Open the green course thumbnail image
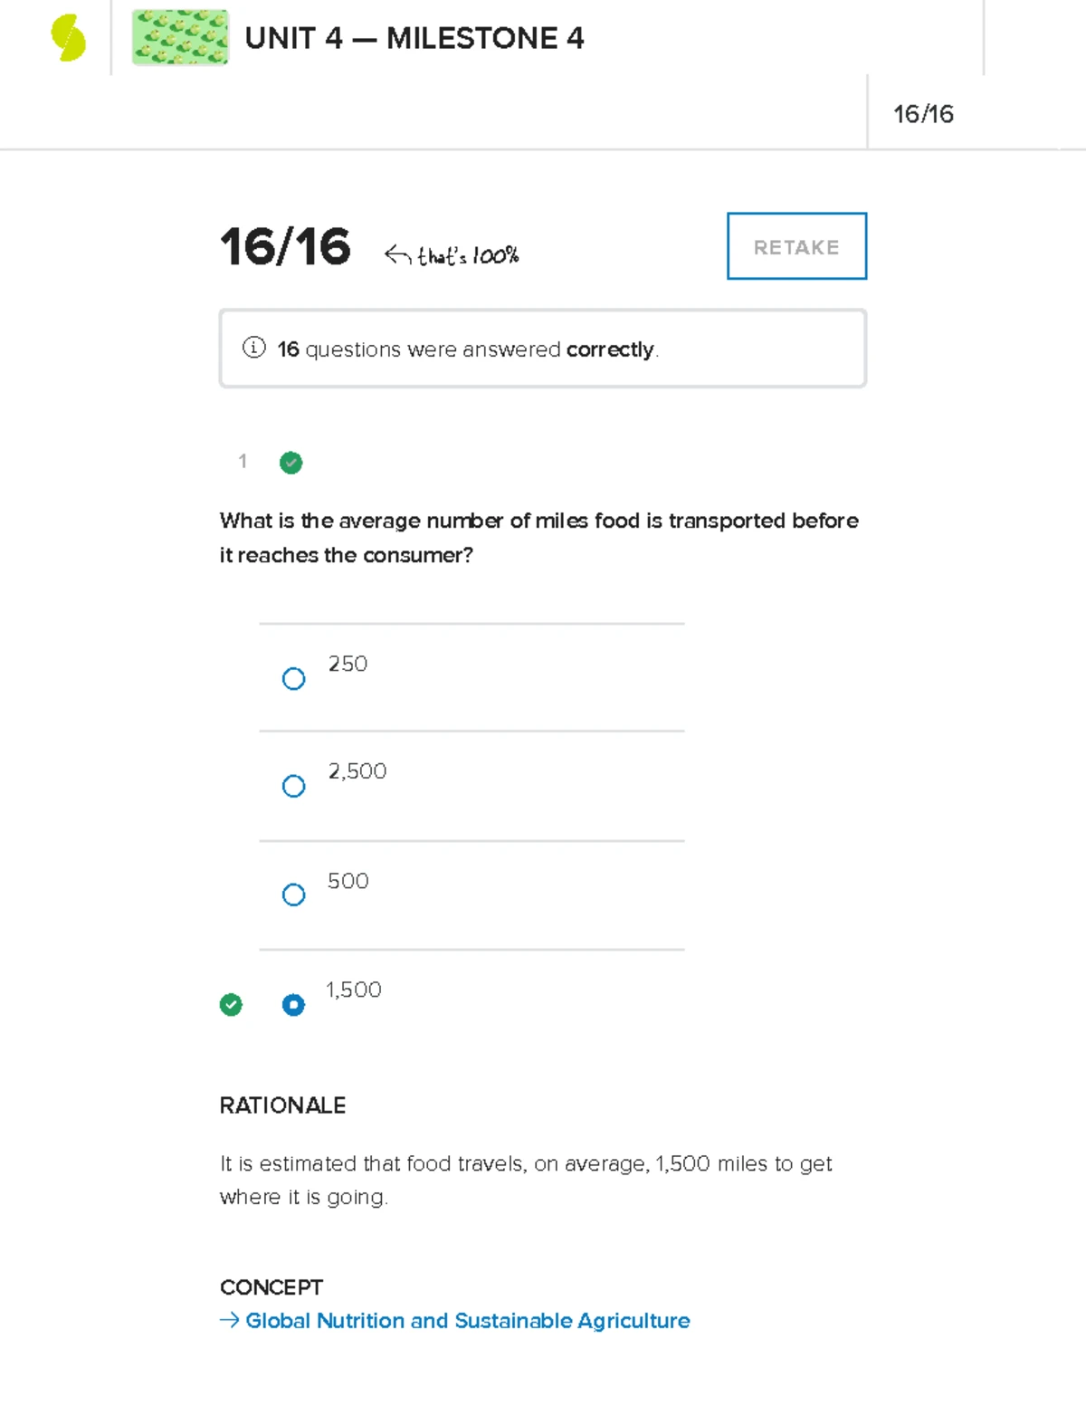 (180, 38)
